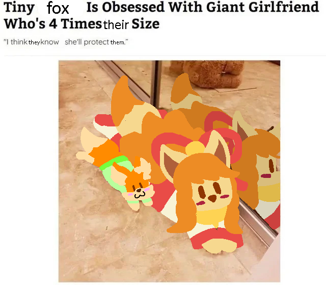Click the subtitle quote 'she'll protect them'
This screenshot has width=326, height=285.
[96, 42]
